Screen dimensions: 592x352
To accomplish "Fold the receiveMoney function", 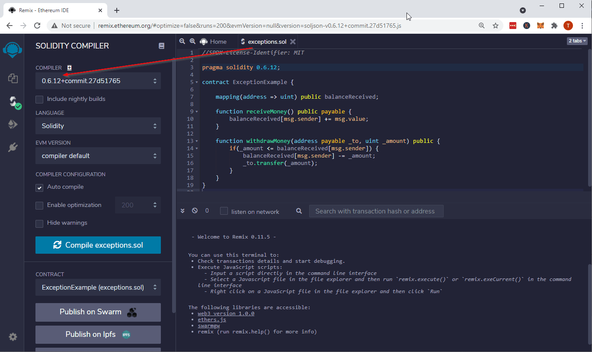I will (197, 112).
